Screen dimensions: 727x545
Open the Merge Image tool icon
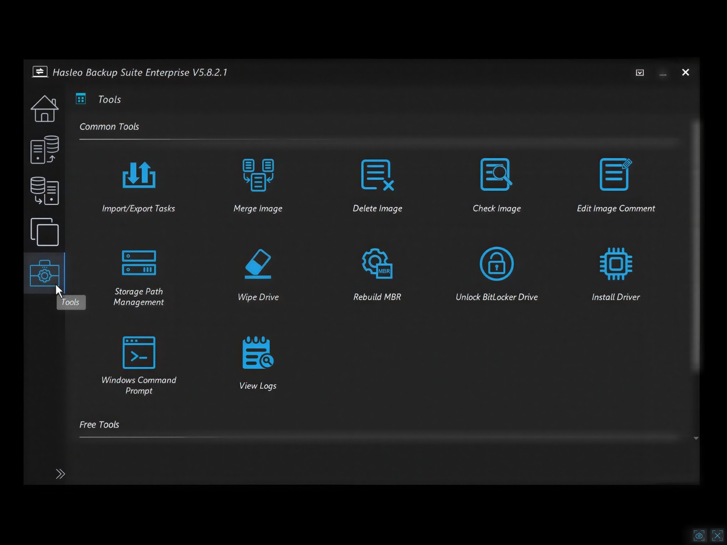[x=258, y=175]
